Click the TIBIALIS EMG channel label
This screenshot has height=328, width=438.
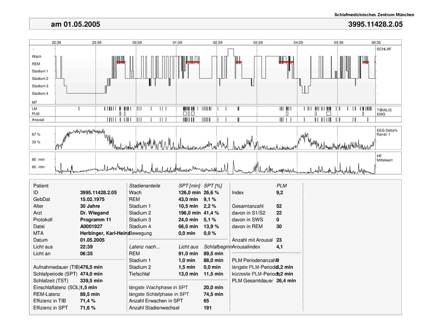coord(384,112)
